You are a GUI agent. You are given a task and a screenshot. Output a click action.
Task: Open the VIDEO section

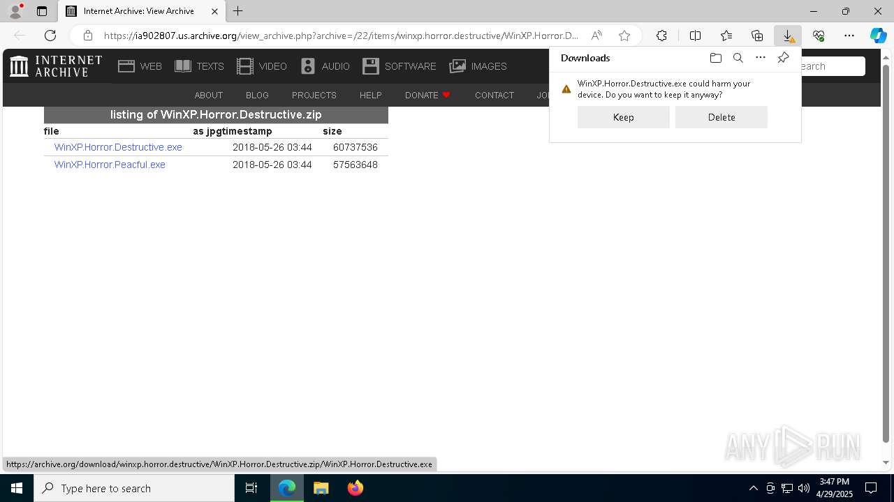[262, 66]
